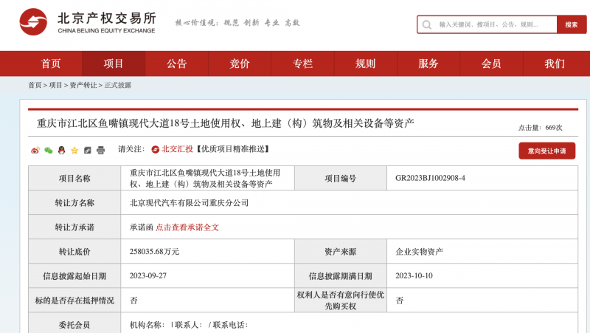
Task: Share via the QQ penguin icon
Action: click(61, 151)
